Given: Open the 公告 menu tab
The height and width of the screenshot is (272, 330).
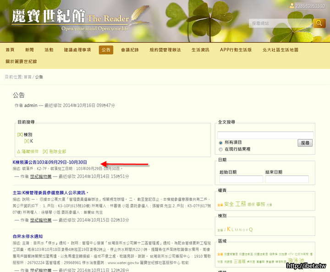Looking at the screenshot, I should (106, 50).
